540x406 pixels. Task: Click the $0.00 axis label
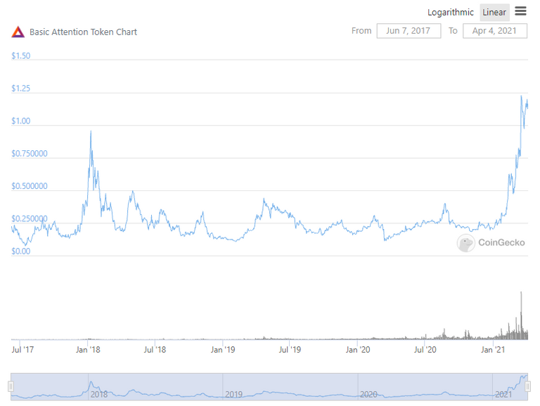click(x=20, y=251)
